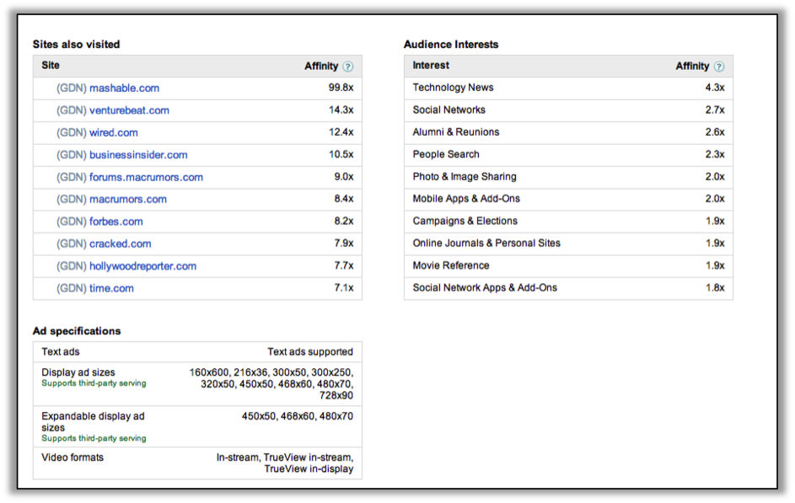Click the Affinity header in Audience Interests table
Image resolution: width=795 pixels, height=503 pixels.
pyautogui.click(x=692, y=67)
